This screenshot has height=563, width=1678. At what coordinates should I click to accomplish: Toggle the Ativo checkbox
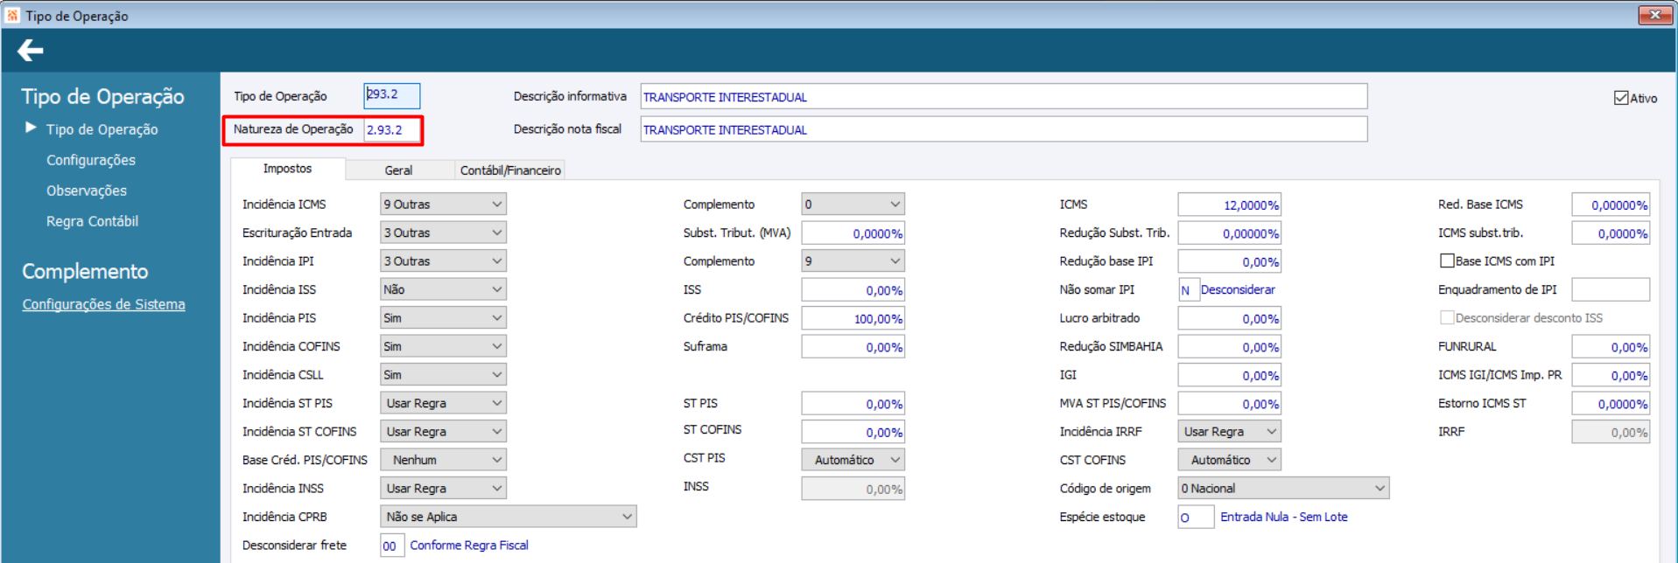1621,98
